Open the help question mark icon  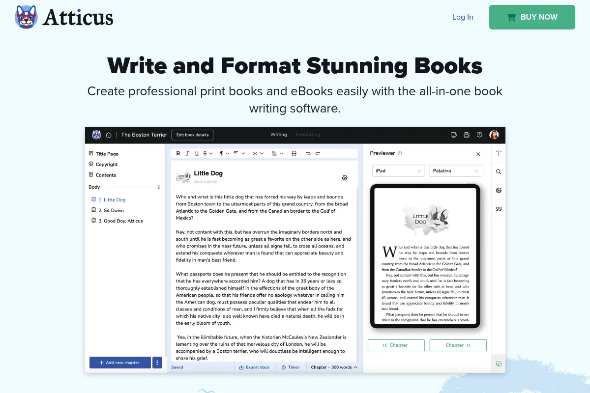click(x=479, y=135)
